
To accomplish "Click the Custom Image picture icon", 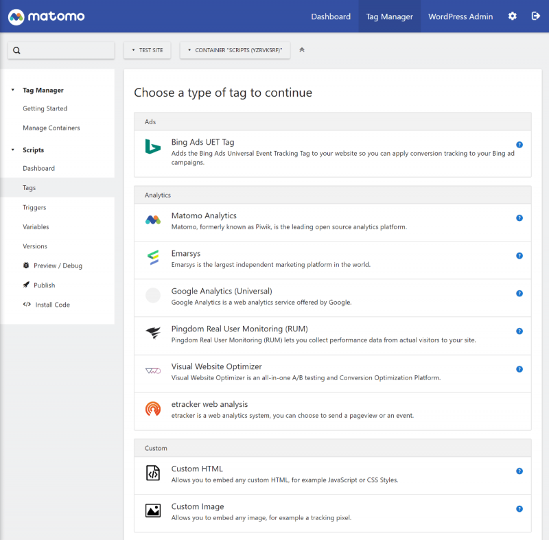I will click(x=152, y=510).
